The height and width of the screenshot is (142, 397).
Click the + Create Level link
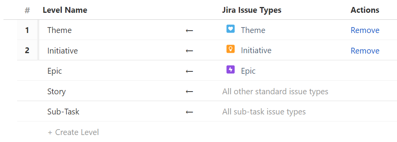coord(73,132)
